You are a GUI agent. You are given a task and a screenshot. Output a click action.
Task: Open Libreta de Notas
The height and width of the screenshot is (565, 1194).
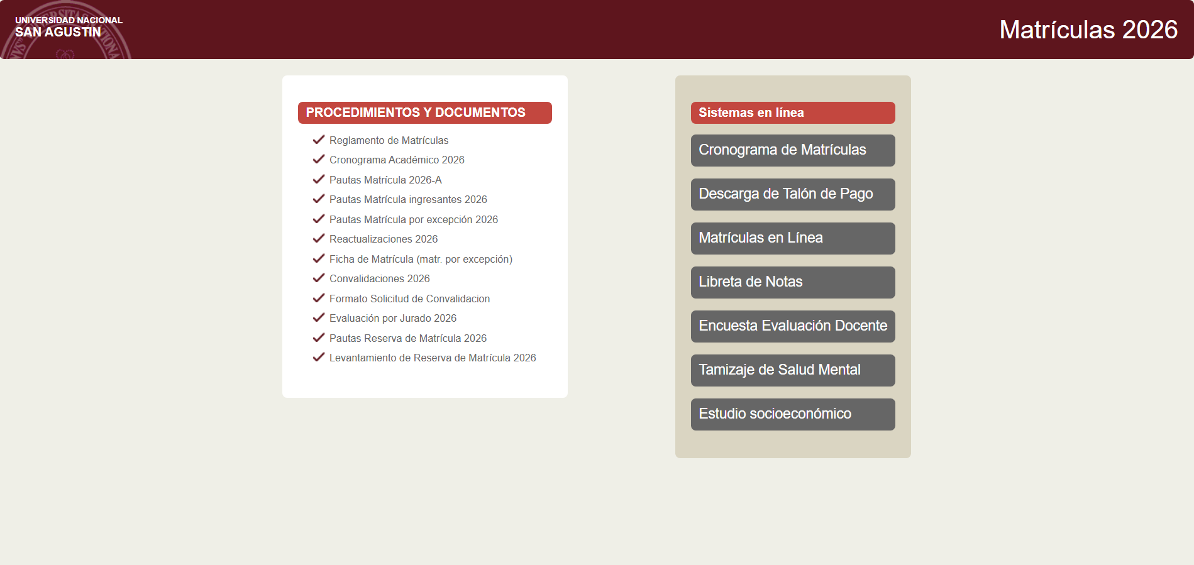pyautogui.click(x=792, y=282)
